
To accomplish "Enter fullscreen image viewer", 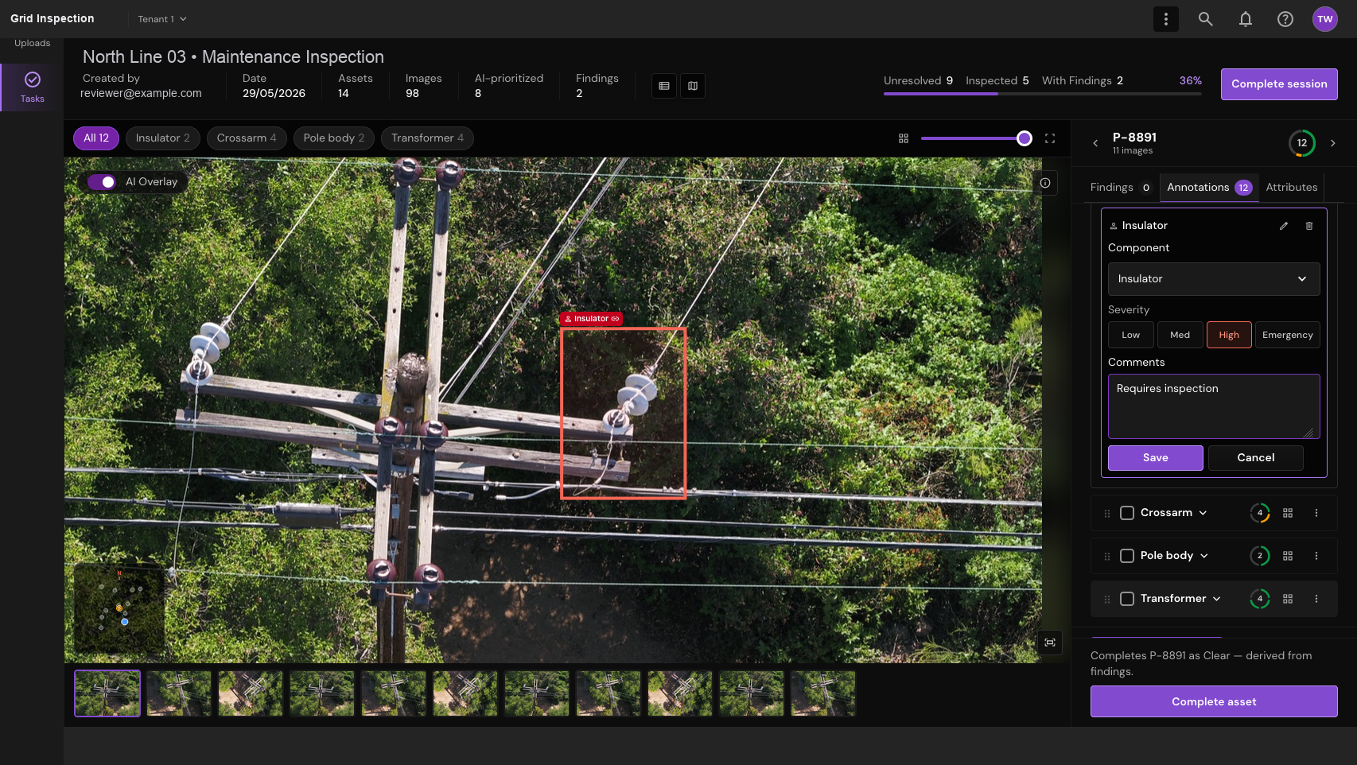I will (x=1050, y=138).
